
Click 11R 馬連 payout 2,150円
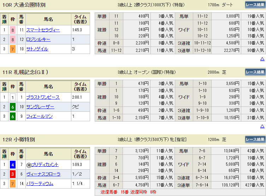(x=142, y=118)
